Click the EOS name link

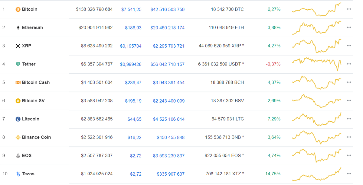click(x=27, y=155)
